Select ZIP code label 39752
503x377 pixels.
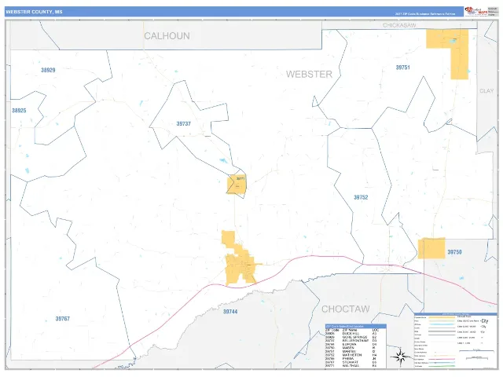point(361,197)
